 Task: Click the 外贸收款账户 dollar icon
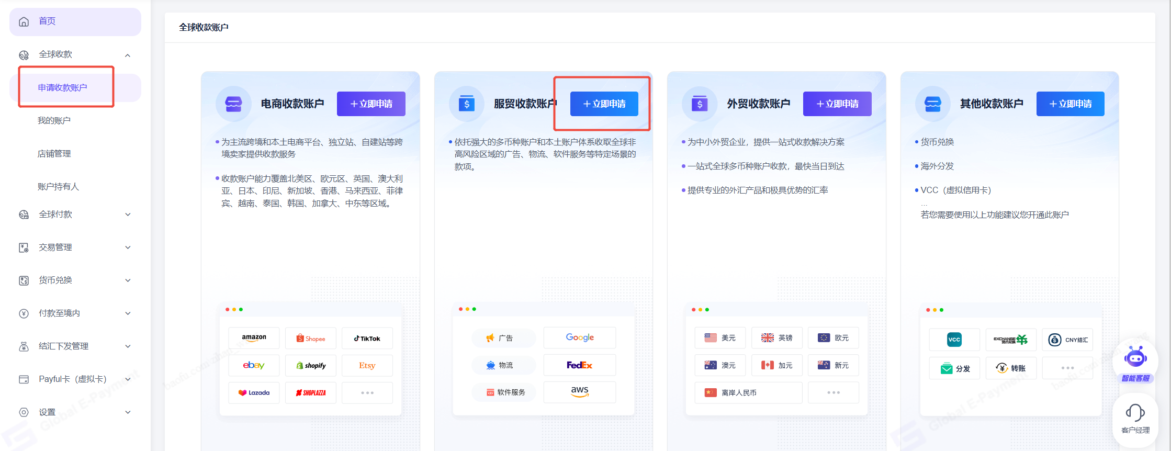coord(699,104)
